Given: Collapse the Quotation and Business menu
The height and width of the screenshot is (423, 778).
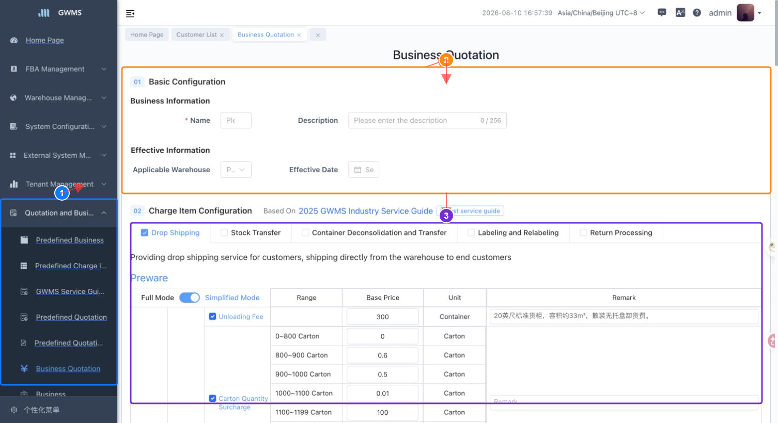Looking at the screenshot, I should pos(104,213).
